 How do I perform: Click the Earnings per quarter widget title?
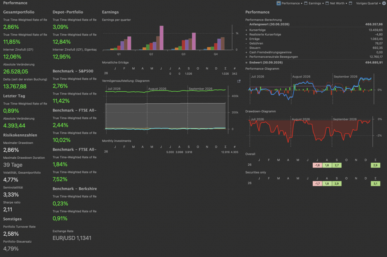pyautogui.click(x=116, y=20)
